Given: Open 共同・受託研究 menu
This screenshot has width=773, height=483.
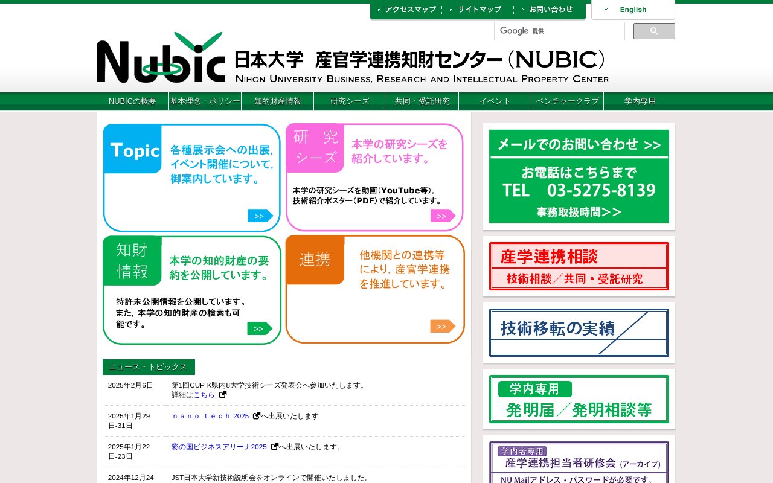Looking at the screenshot, I should pos(422,101).
